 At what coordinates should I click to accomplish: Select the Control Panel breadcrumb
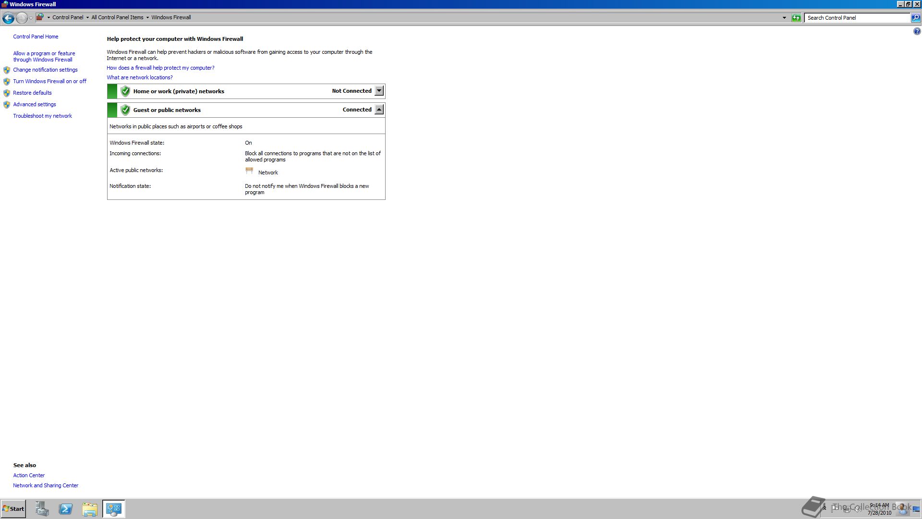point(68,17)
